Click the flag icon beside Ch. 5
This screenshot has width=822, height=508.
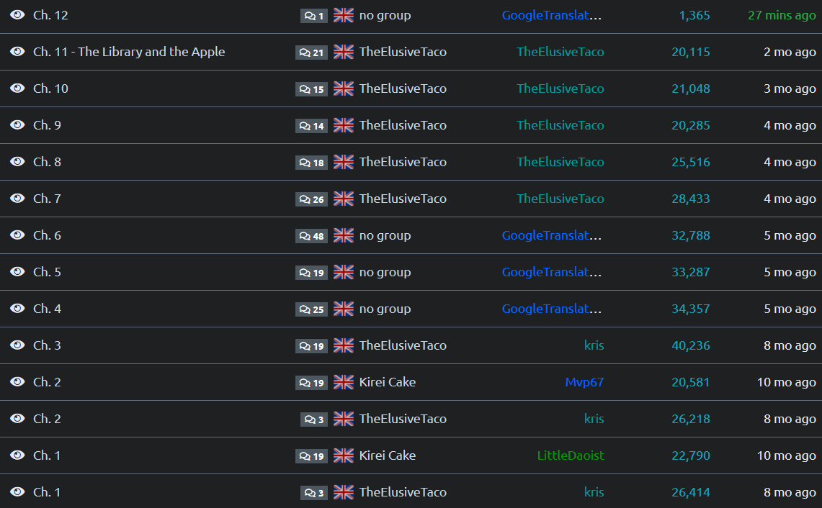pos(344,272)
